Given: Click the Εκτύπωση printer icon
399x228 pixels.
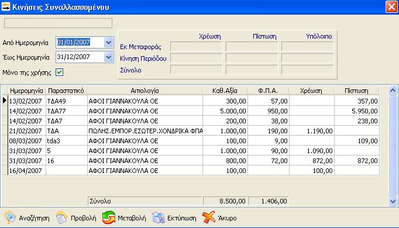Looking at the screenshot, I should point(159,217).
